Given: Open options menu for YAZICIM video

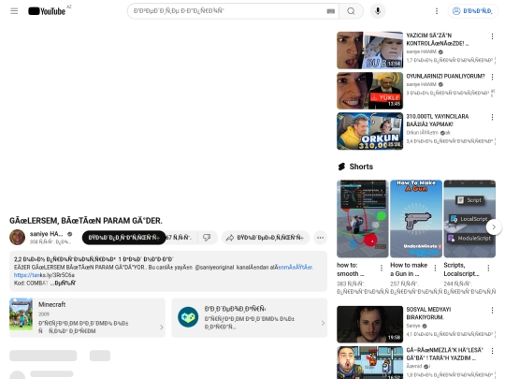Looking at the screenshot, I should point(492,36).
